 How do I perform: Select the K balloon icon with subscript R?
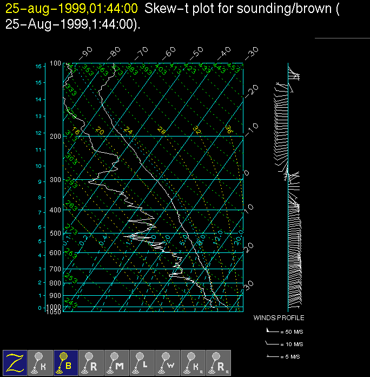[193, 362]
